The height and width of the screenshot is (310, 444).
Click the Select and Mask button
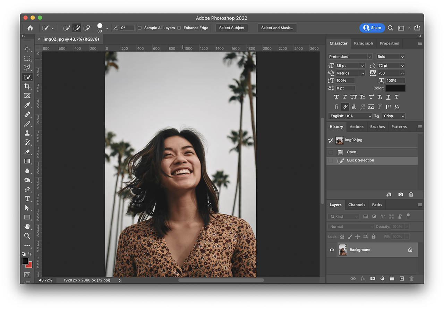tap(277, 28)
